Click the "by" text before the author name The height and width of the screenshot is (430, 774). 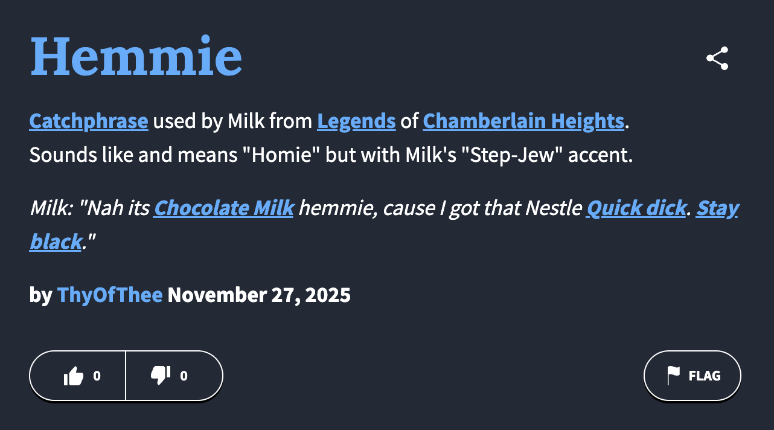click(40, 295)
